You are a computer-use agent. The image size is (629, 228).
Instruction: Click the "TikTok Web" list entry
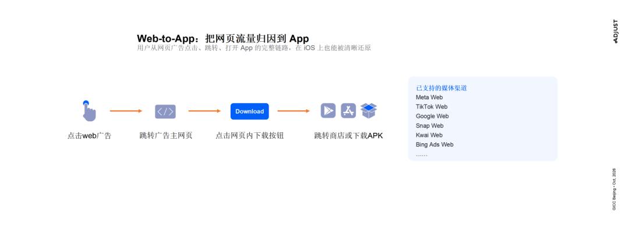pyautogui.click(x=432, y=107)
